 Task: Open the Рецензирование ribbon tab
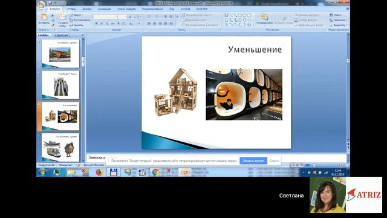[x=152, y=9]
